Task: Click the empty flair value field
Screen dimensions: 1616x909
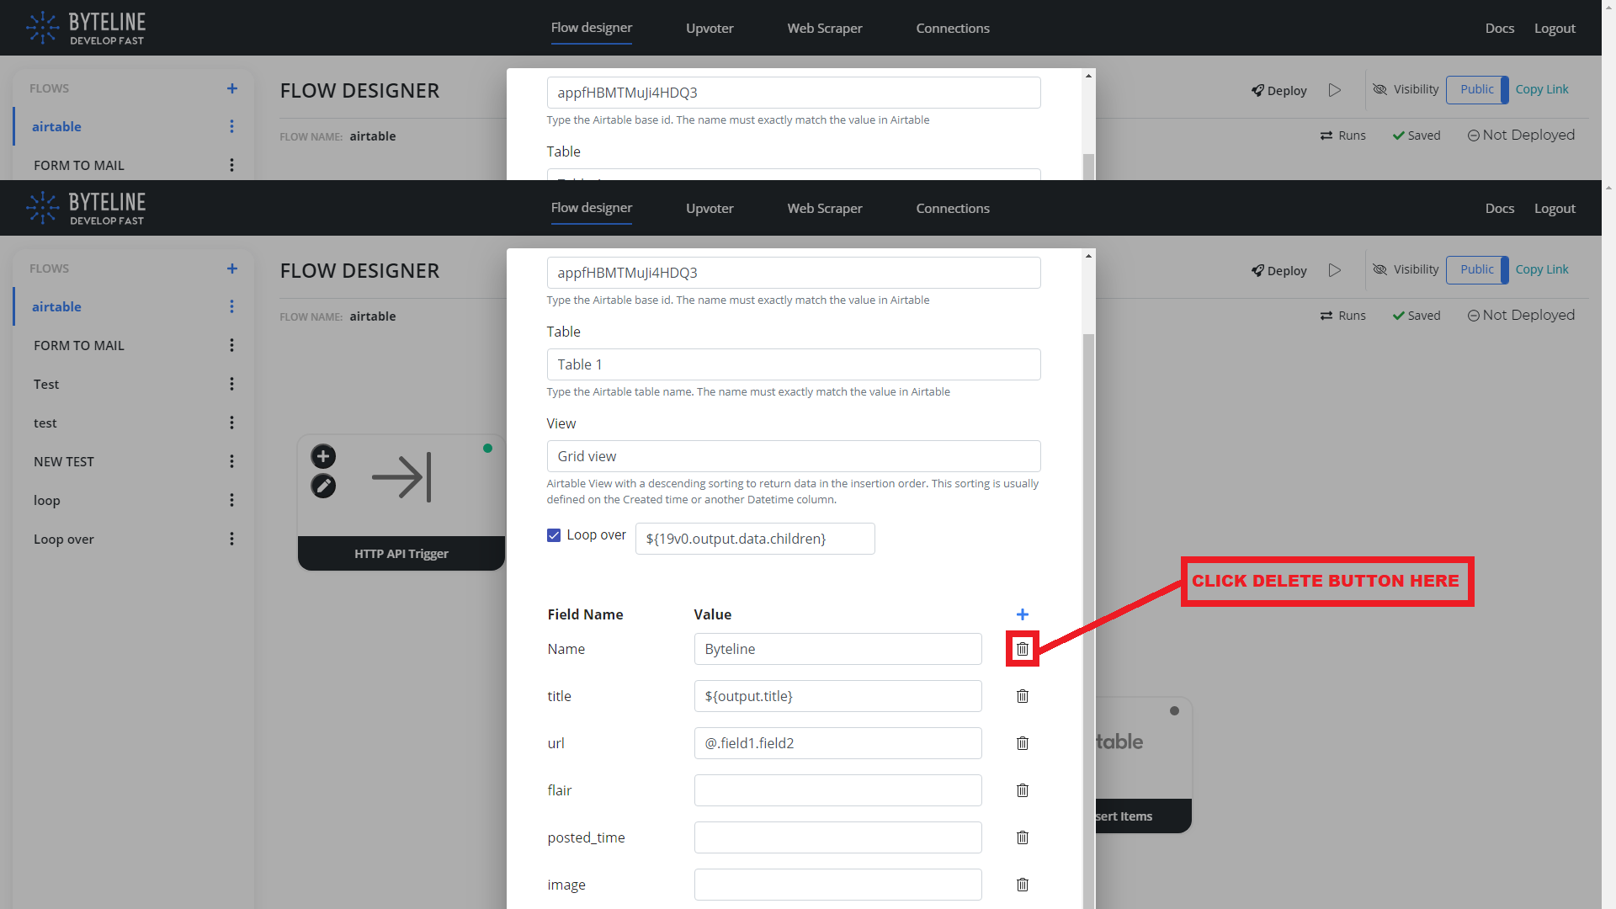Action: (837, 790)
